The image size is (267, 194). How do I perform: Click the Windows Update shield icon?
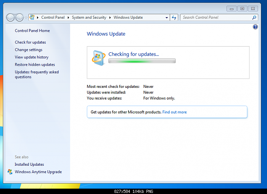pyautogui.click(x=98, y=58)
